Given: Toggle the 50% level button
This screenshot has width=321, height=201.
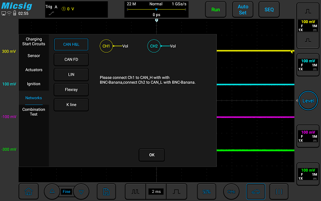Looking at the screenshot, I should coord(207,191).
